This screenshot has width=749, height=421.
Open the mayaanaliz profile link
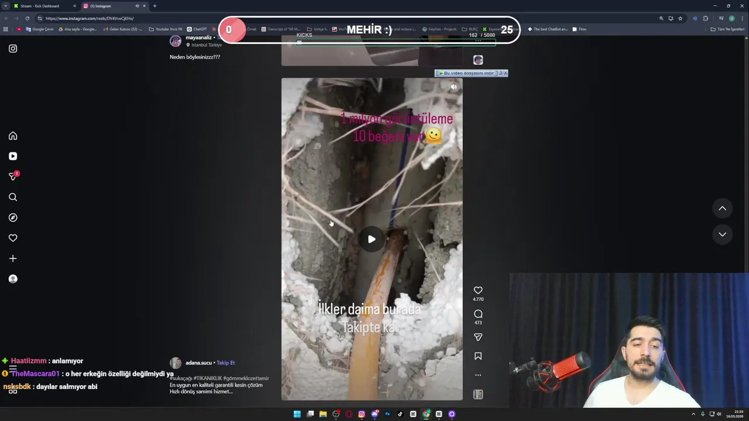click(198, 37)
